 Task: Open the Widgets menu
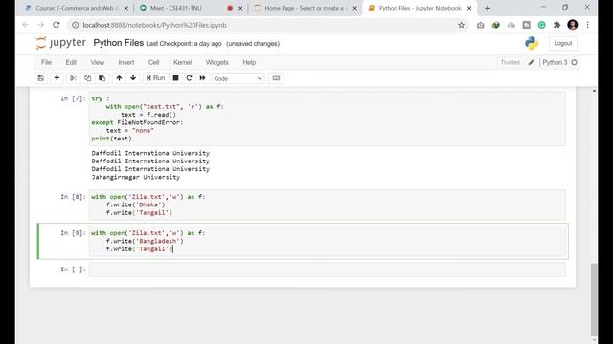(217, 62)
